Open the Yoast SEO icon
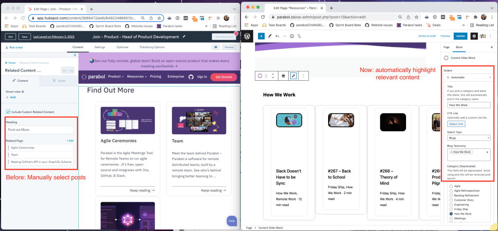The width and height of the screenshot is (498, 231). pos(482,36)
